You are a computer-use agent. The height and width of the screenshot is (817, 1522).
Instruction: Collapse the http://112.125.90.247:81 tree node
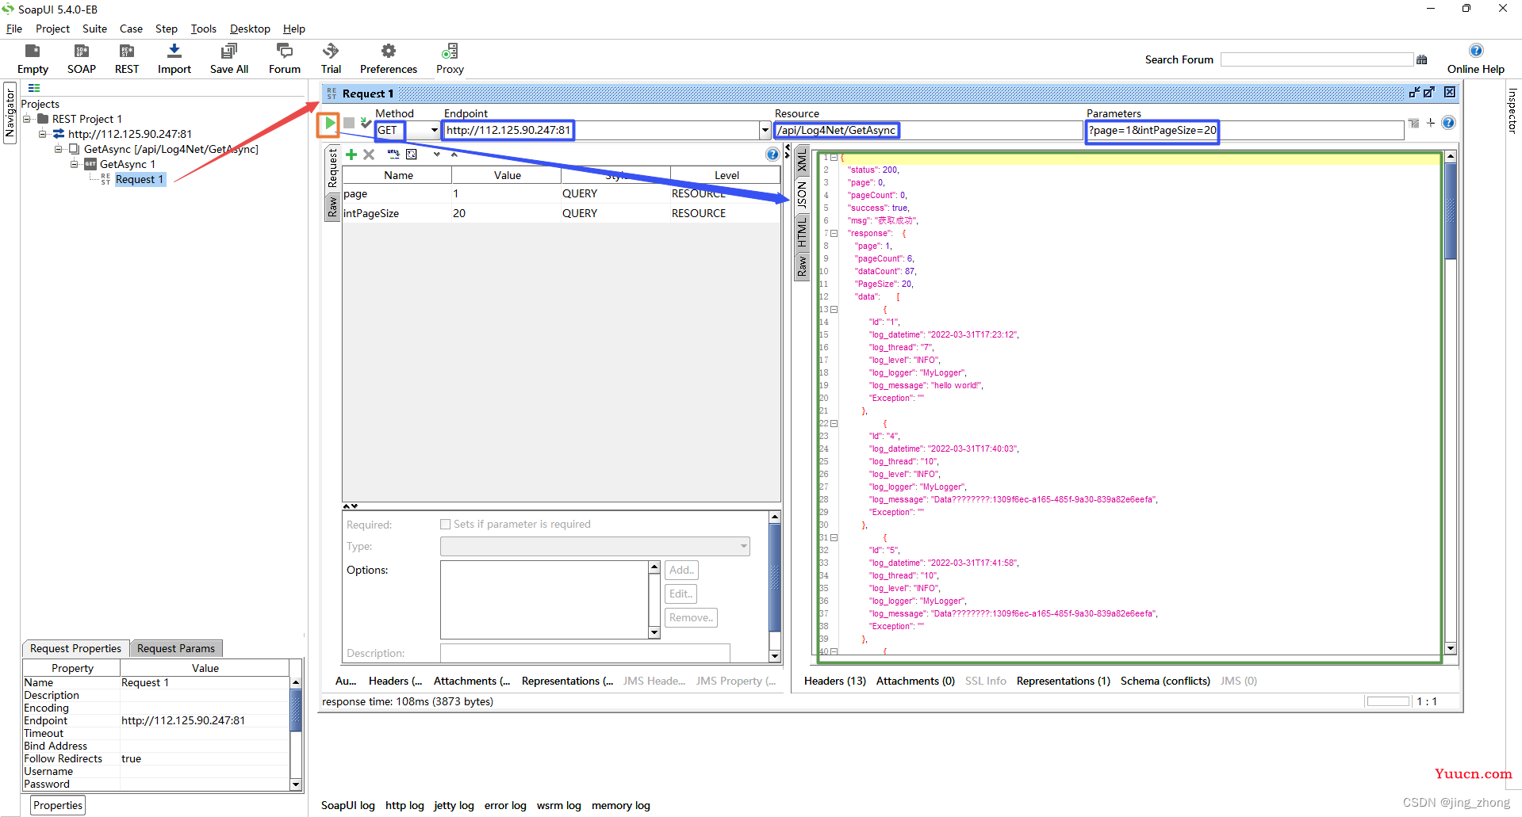[x=43, y=134]
